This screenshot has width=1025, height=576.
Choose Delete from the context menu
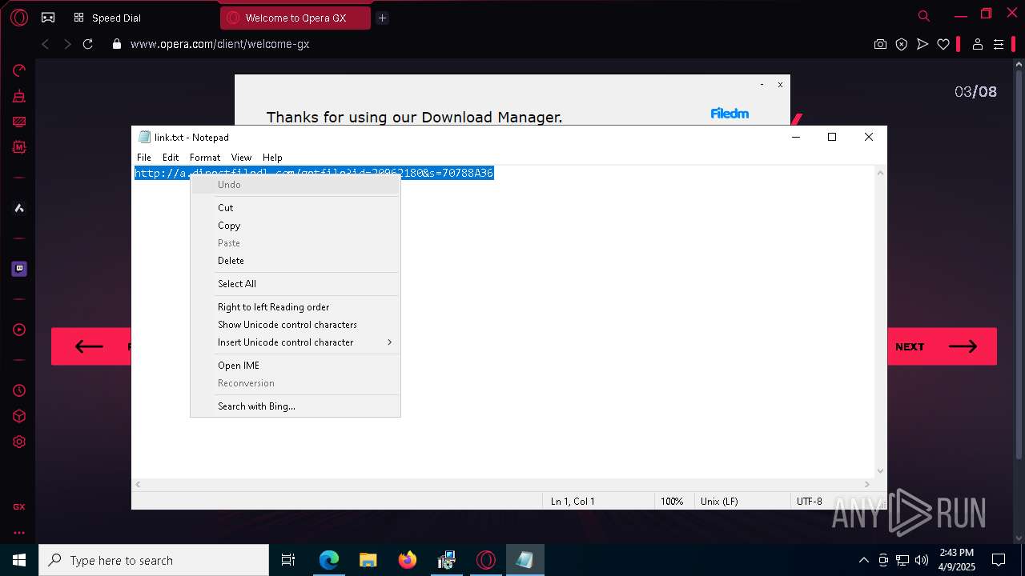pos(295,261)
